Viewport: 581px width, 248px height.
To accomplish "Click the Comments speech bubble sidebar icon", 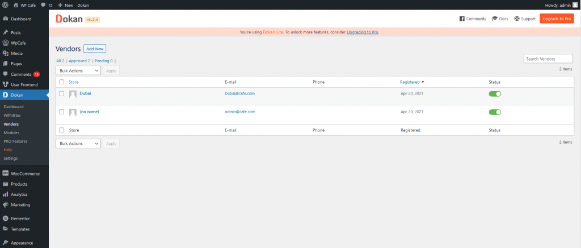I will pos(6,74).
